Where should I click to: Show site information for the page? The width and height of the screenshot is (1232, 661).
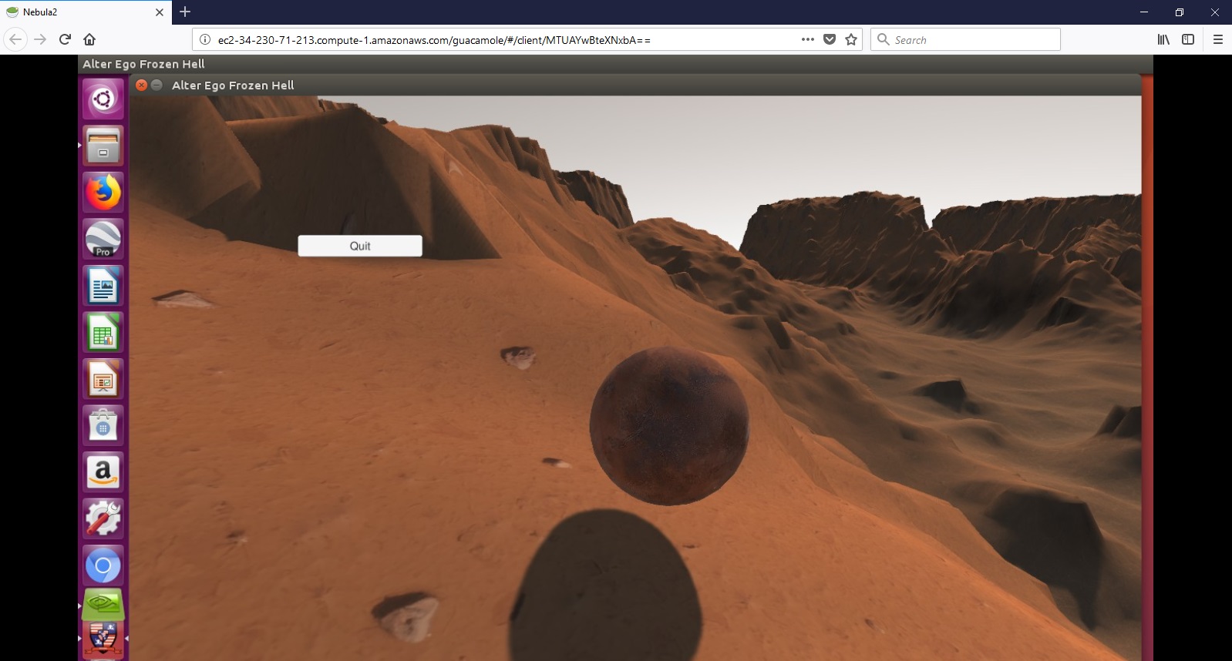pyautogui.click(x=205, y=39)
